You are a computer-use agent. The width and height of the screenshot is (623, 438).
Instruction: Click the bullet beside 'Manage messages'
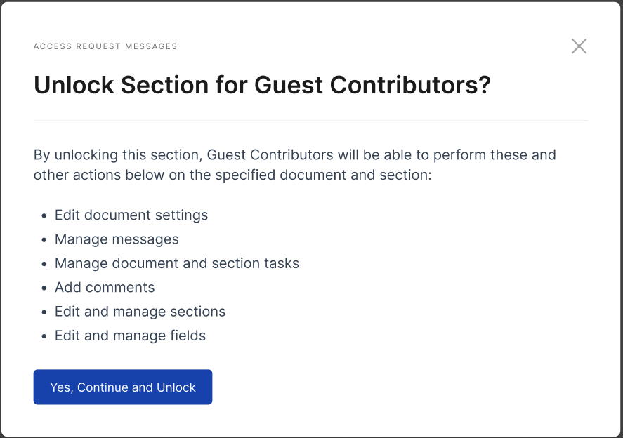coord(44,240)
